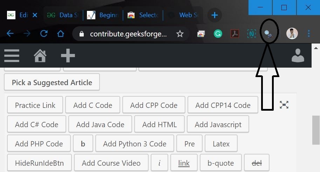Click the plus icon in site header
The width and height of the screenshot is (320, 172).
(x=68, y=56)
